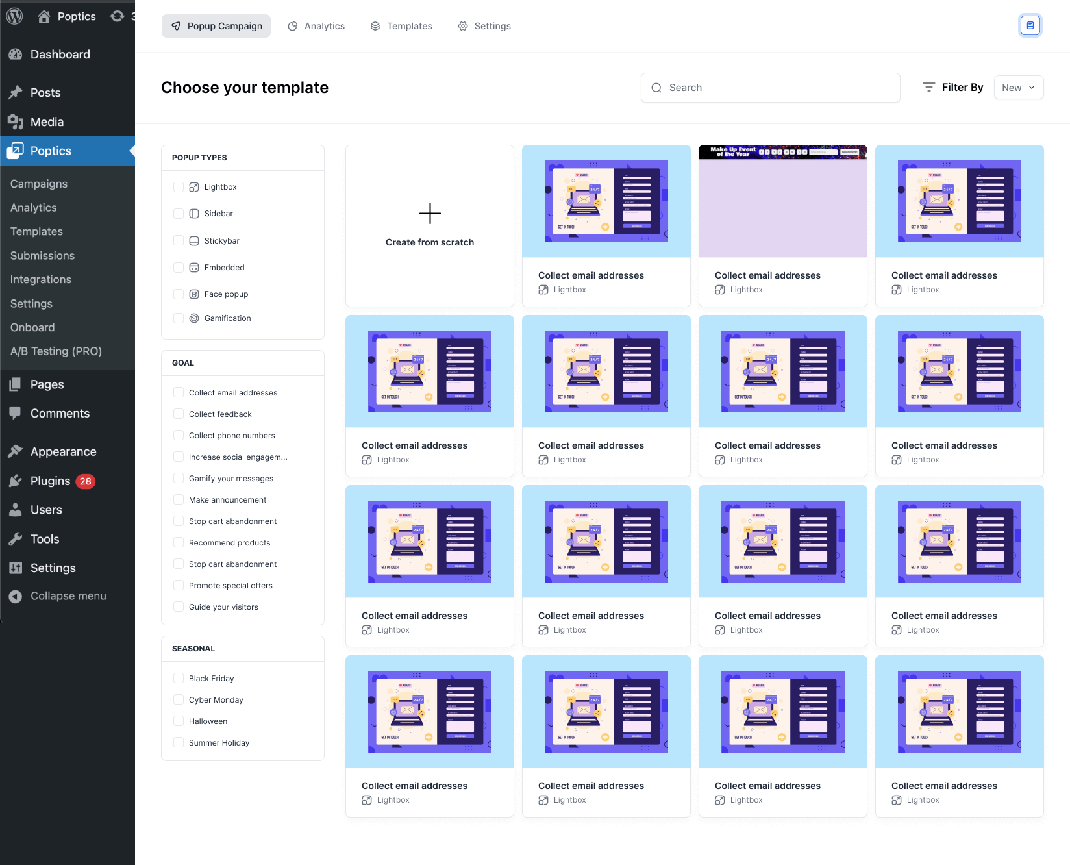Viewport: 1070px width, 865px height.
Task: Click the home icon beside Poptics
Action: [x=44, y=16]
